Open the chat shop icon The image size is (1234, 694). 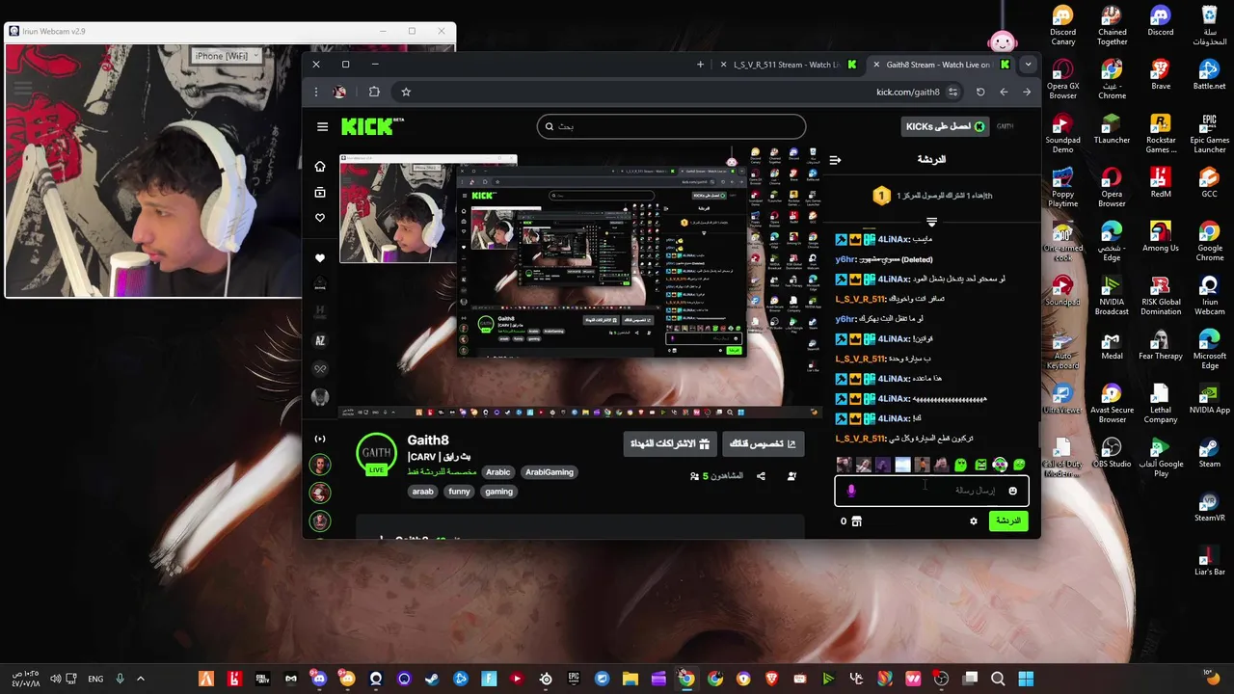click(x=856, y=521)
